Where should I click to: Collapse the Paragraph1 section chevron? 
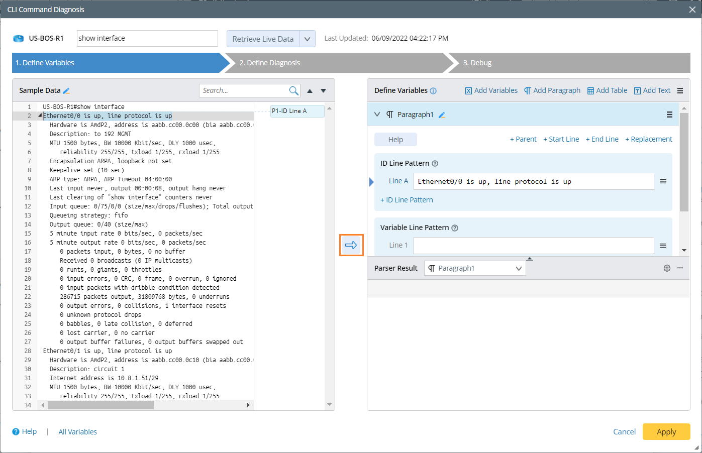[x=377, y=115]
